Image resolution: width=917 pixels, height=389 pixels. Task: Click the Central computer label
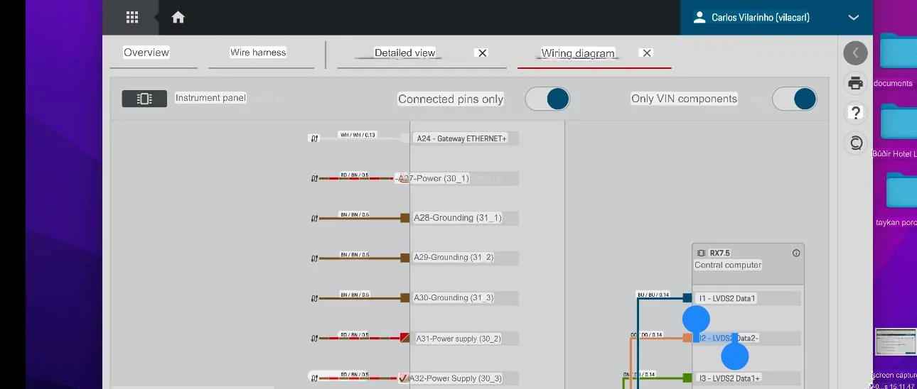pos(728,265)
